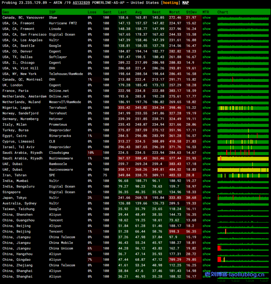Image resolution: width=271 pixels, height=284 pixels.
Task: Show MTR for China, Qingdao Aliyun
Action: coord(206,260)
